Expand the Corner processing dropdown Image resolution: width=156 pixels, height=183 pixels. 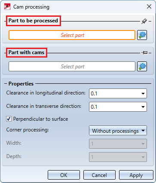118,131
